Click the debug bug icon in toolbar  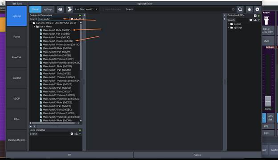coord(249,9)
